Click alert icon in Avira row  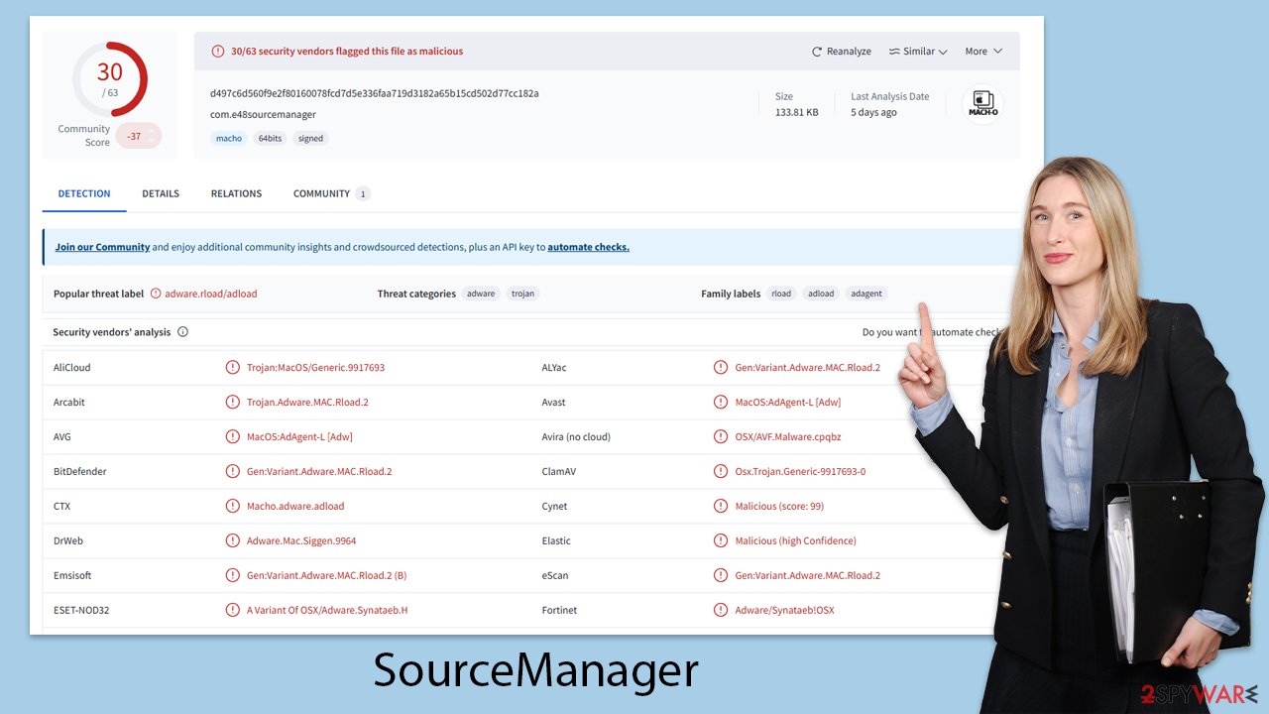point(721,436)
